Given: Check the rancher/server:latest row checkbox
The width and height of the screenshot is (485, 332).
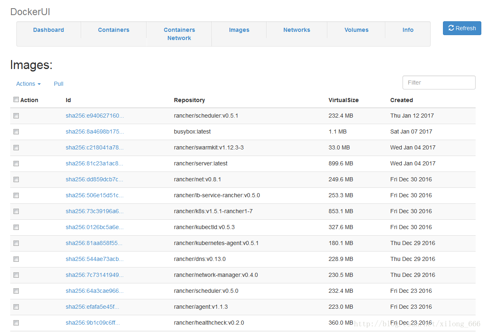Looking at the screenshot, I should click(16, 163).
